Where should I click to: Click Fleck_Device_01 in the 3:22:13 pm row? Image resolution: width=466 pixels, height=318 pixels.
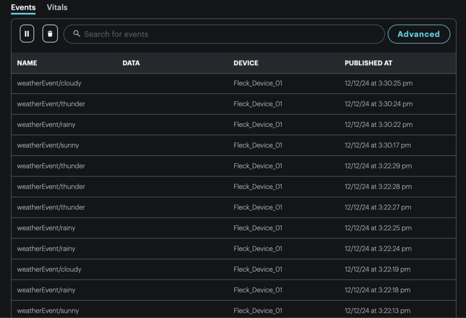[258, 311]
